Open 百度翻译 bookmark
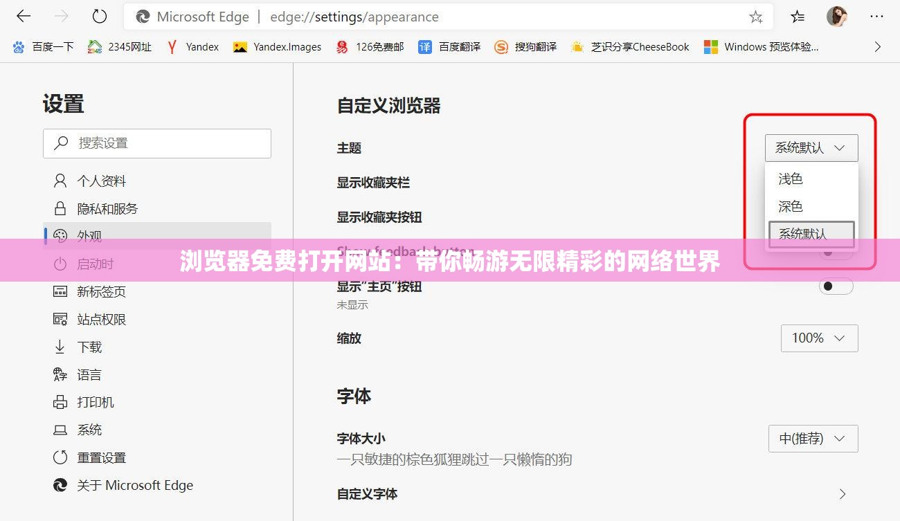Viewport: 900px width, 521px height. 449,47
